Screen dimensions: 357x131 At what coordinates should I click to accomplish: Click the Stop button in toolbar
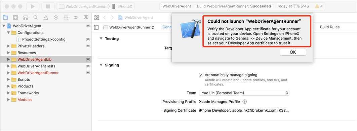coord(48,6)
